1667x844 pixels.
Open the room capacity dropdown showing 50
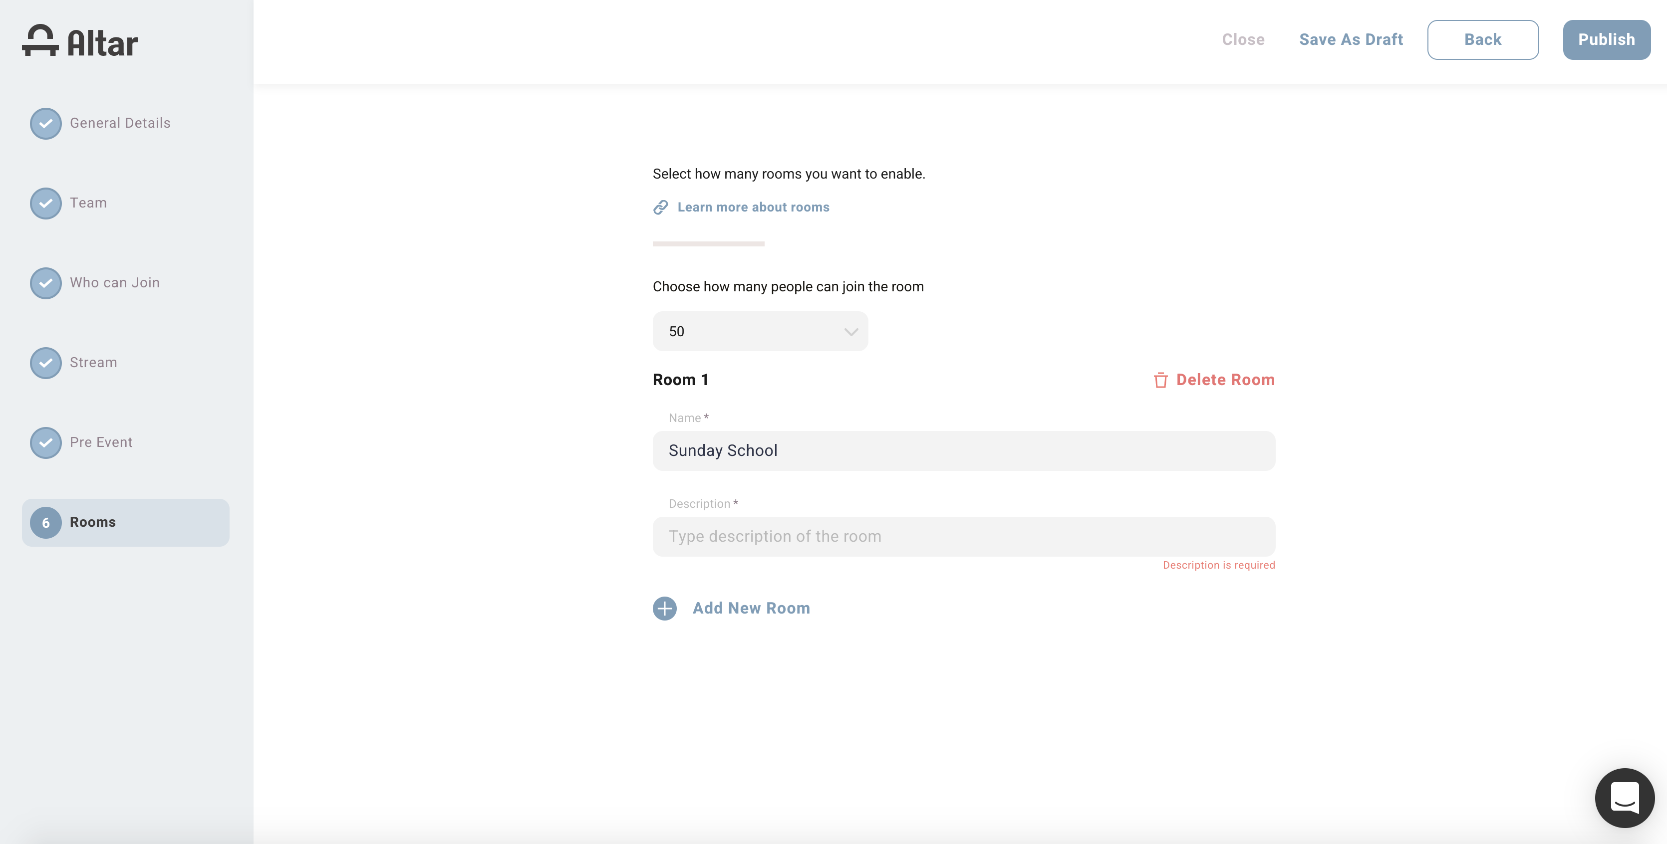[760, 331]
